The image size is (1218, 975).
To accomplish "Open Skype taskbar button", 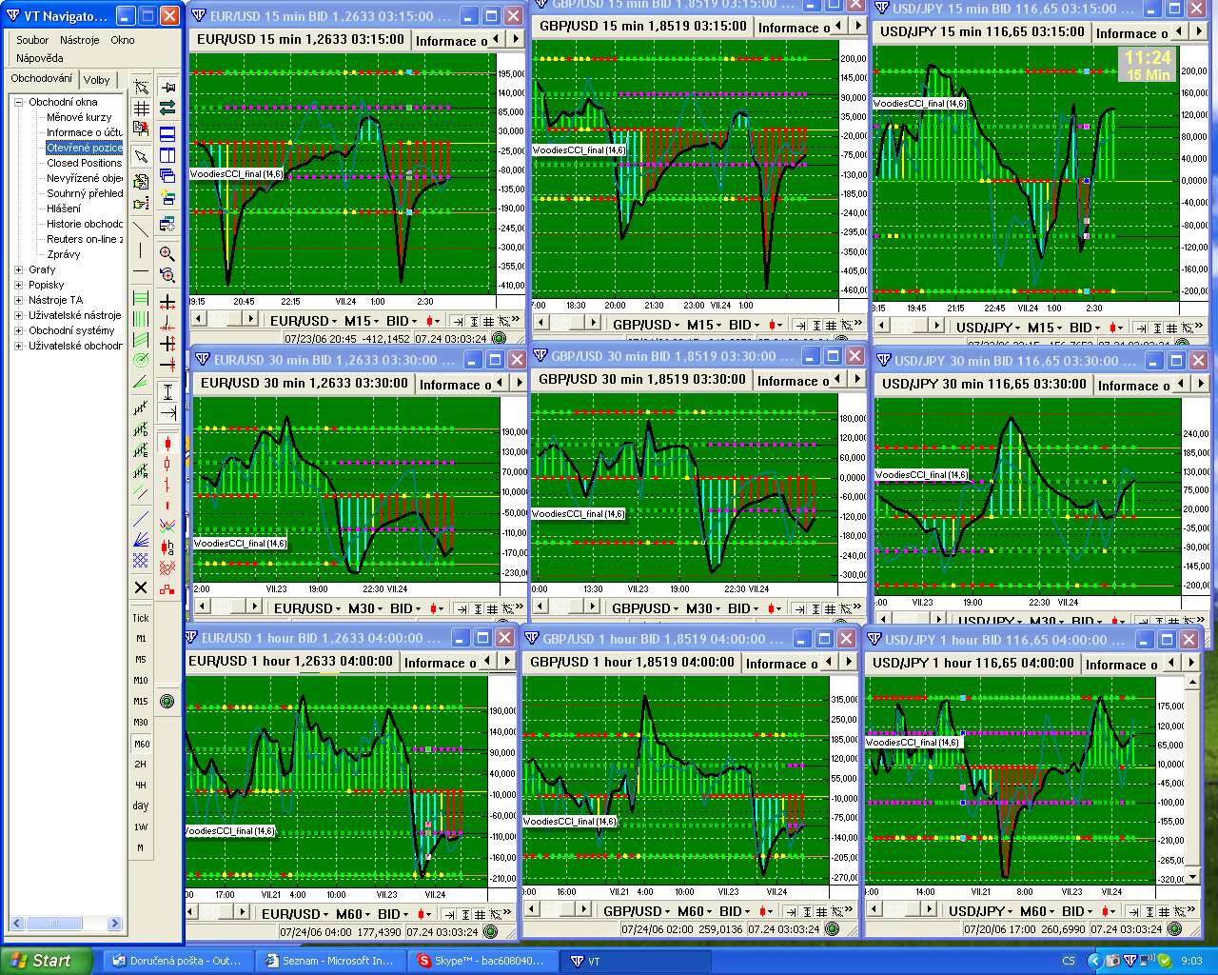I will (483, 961).
